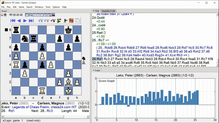Open the Search menu
The height and width of the screenshot is (123, 219).
[x=29, y=7]
